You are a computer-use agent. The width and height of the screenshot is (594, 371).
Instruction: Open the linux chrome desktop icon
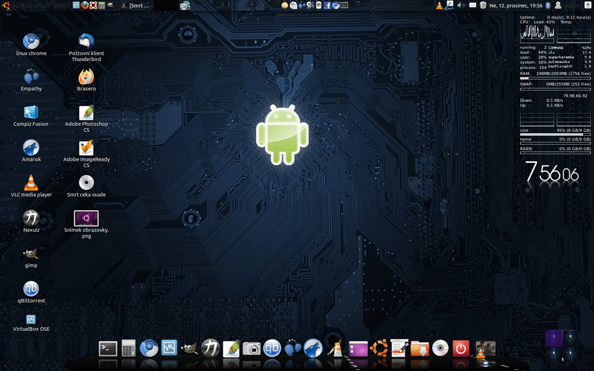click(31, 45)
